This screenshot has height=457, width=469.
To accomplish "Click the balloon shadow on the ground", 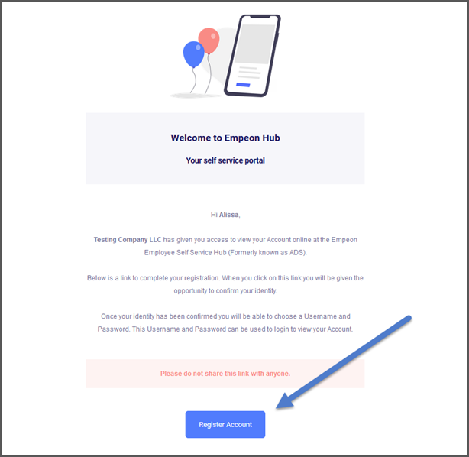I will pyautogui.click(x=195, y=96).
